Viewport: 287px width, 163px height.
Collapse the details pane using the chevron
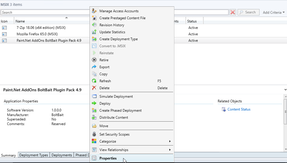285,90
